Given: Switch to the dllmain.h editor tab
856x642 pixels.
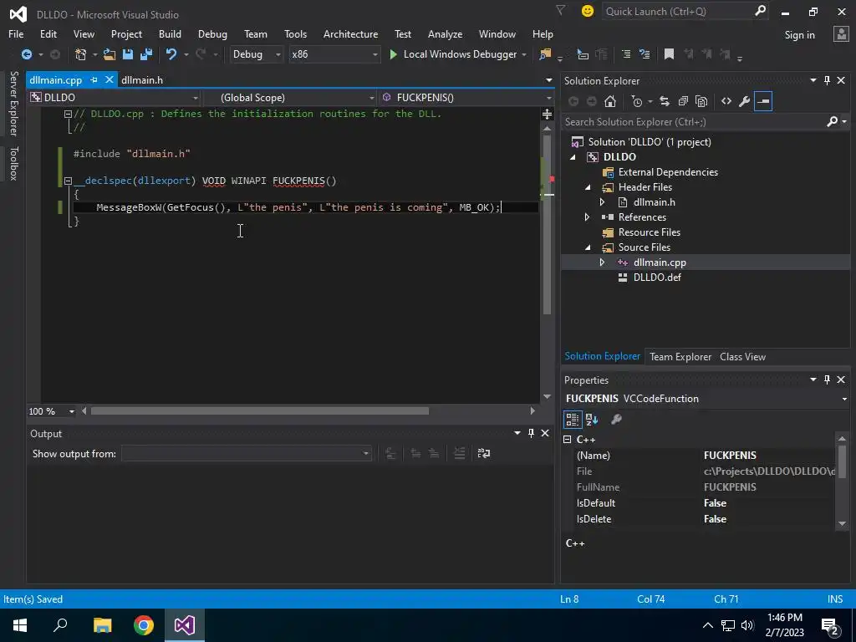Looking at the screenshot, I should [x=142, y=79].
